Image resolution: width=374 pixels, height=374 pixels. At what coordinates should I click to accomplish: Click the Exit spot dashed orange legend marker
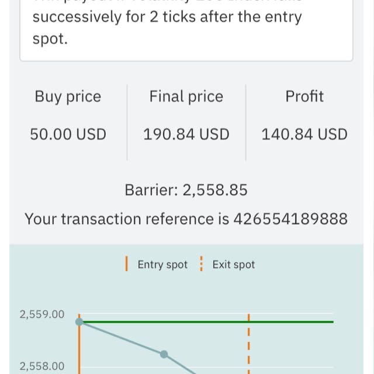click(x=201, y=264)
